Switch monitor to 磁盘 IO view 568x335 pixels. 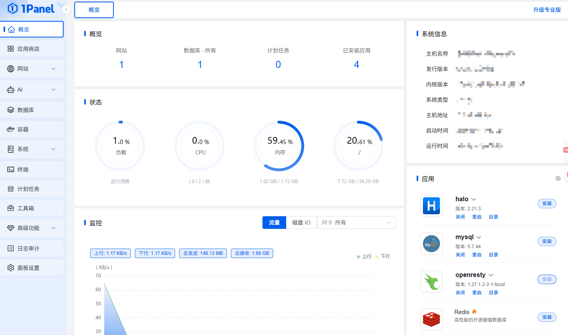[301, 223]
